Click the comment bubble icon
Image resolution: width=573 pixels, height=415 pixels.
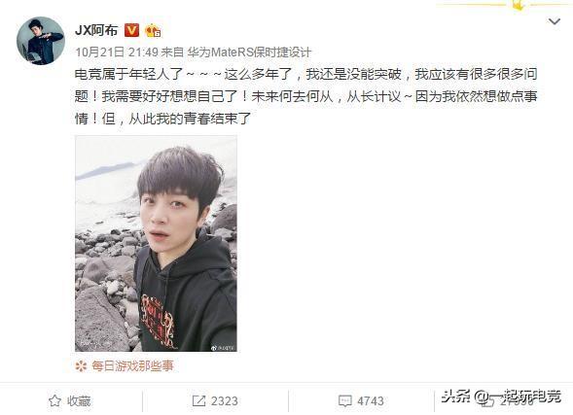(x=344, y=401)
